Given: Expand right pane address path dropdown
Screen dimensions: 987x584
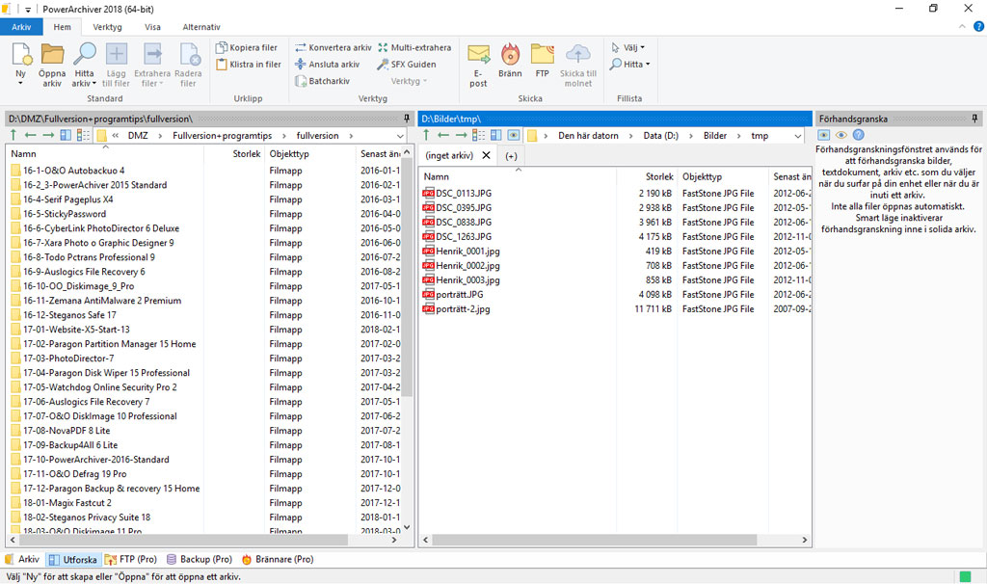Looking at the screenshot, I should click(797, 136).
